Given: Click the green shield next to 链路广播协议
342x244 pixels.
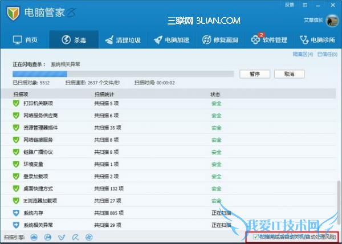Looking at the screenshot, I should pos(16,152).
